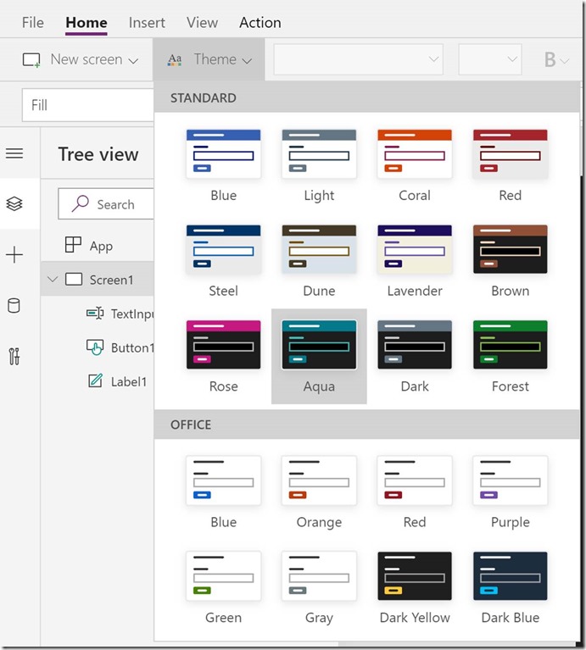Select the Tree view layers icon
Viewport: 586px width, 650px height.
(x=14, y=204)
